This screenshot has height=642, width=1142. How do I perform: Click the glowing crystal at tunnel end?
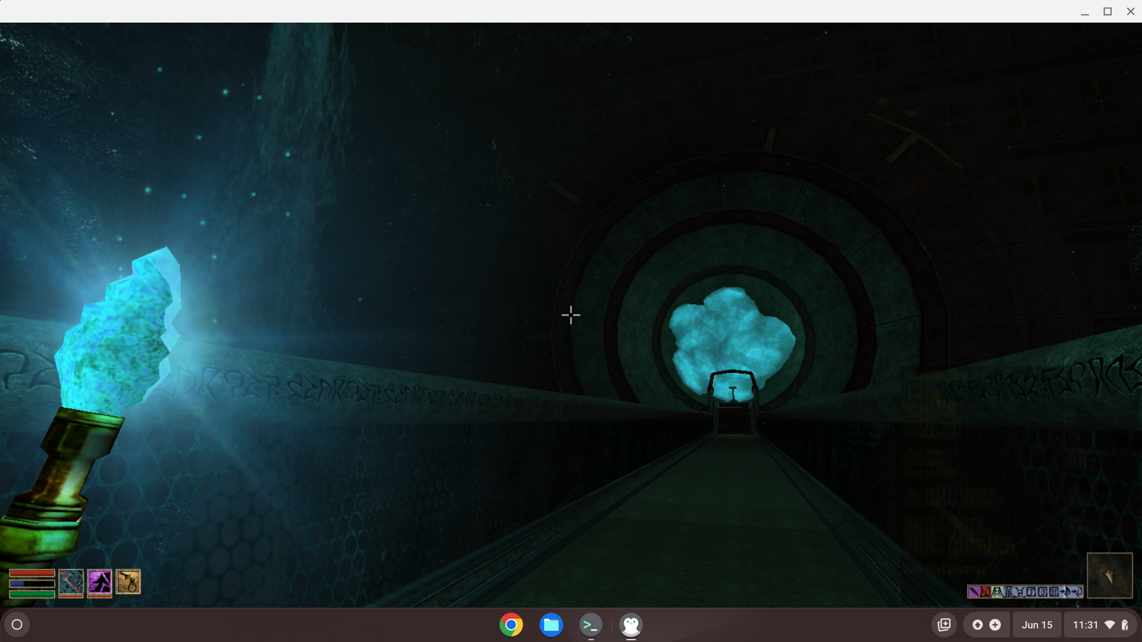pyautogui.click(x=732, y=342)
